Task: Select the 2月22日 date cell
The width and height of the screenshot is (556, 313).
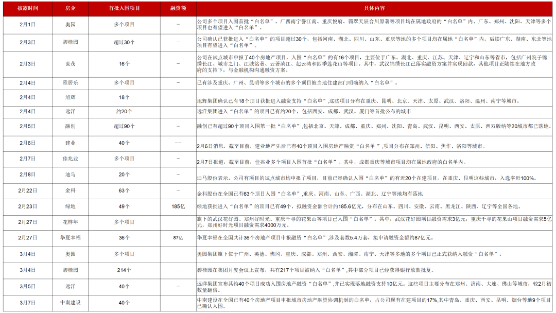Action: [28, 190]
